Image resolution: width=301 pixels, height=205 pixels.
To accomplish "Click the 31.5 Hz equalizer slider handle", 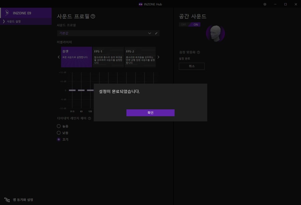I will (x=72, y=90).
